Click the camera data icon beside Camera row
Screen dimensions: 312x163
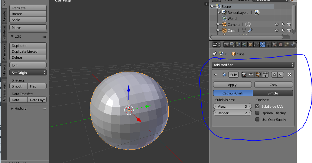(x=248, y=24)
